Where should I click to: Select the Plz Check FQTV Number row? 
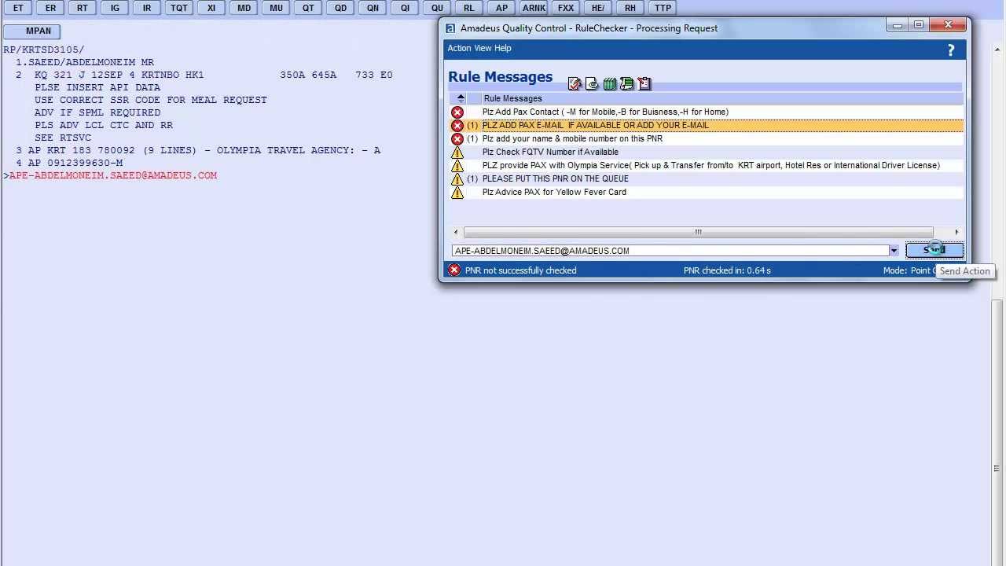click(x=707, y=153)
